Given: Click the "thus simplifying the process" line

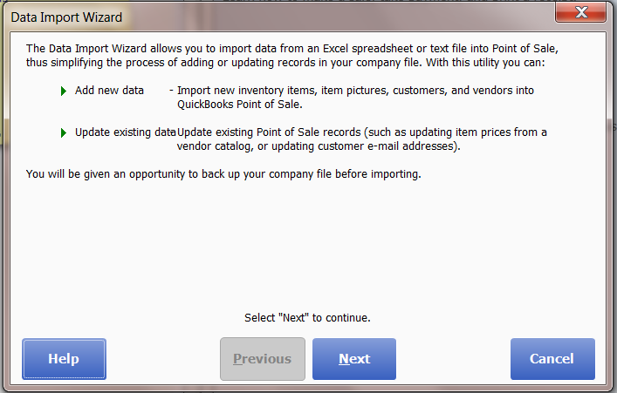Looking at the screenshot, I should click(x=285, y=63).
